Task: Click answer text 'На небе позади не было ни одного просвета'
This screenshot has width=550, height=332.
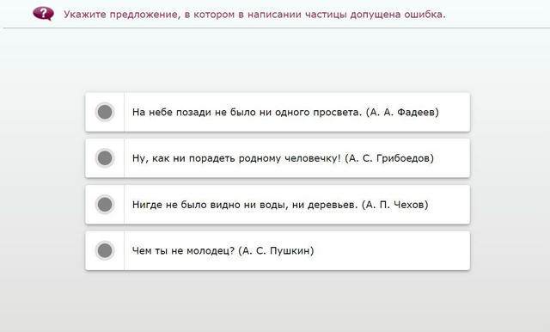Action: (247, 113)
